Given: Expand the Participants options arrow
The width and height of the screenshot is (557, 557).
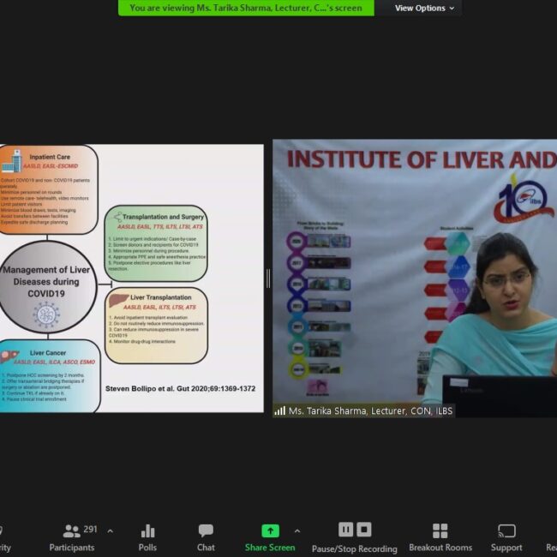Looking at the screenshot, I should 110,531.
